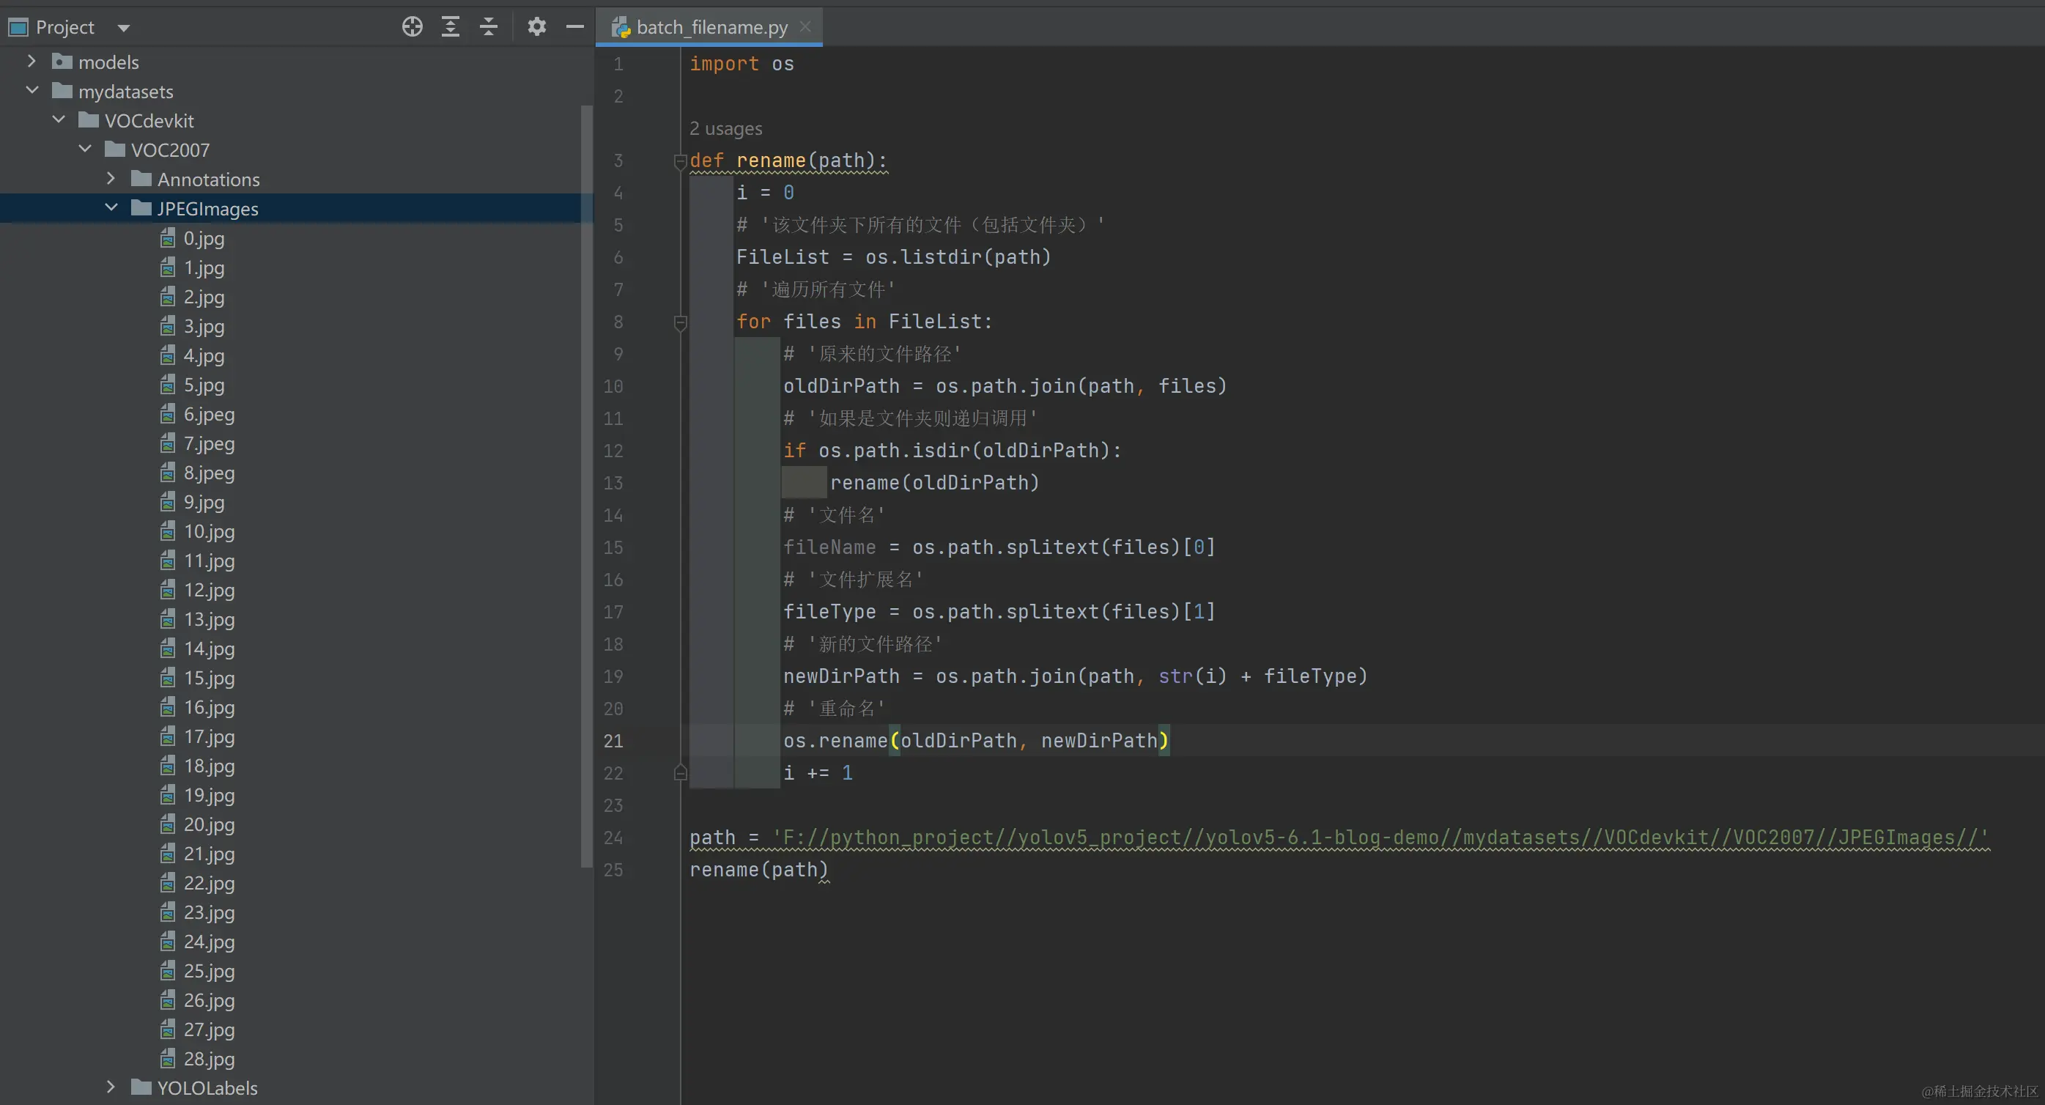
Task: Select file 25.jpg in the tree
Action: click(209, 972)
